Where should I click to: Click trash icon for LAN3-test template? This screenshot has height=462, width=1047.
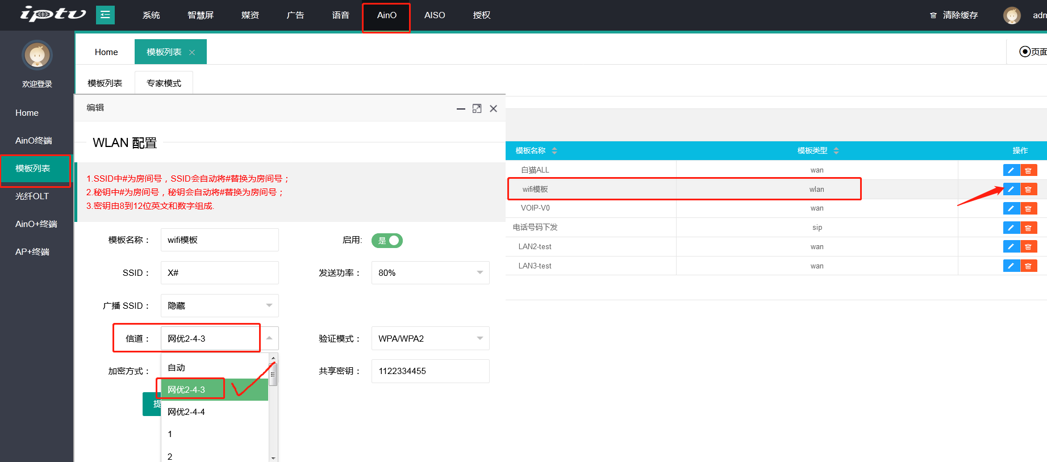1028,266
